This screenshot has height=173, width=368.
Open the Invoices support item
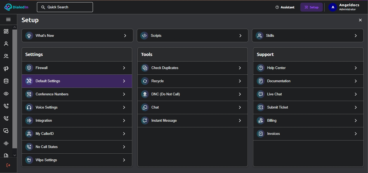[x=308, y=134]
